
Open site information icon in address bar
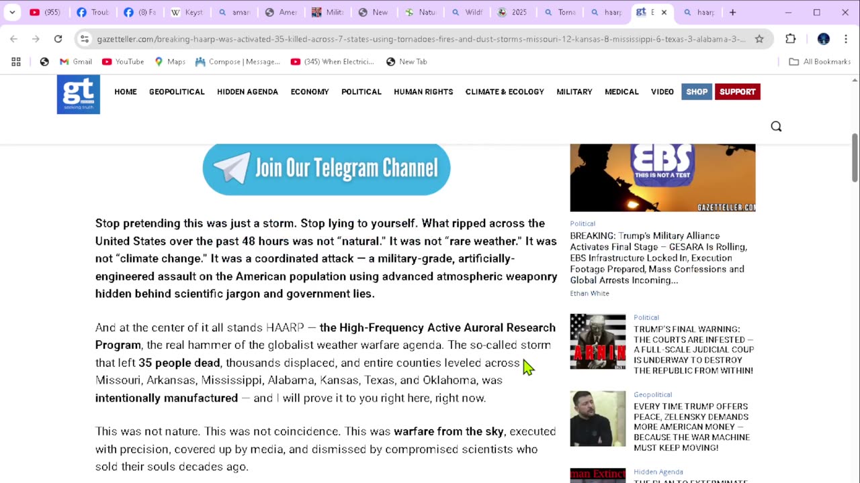pos(85,39)
